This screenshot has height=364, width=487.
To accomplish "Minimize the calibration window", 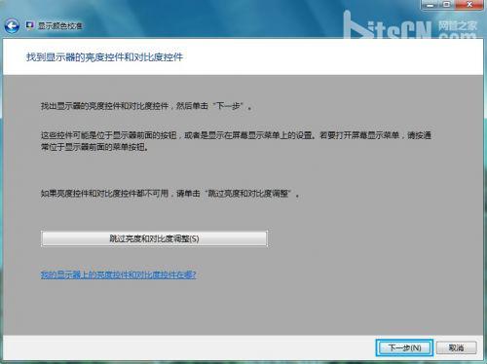I will coord(431,5).
